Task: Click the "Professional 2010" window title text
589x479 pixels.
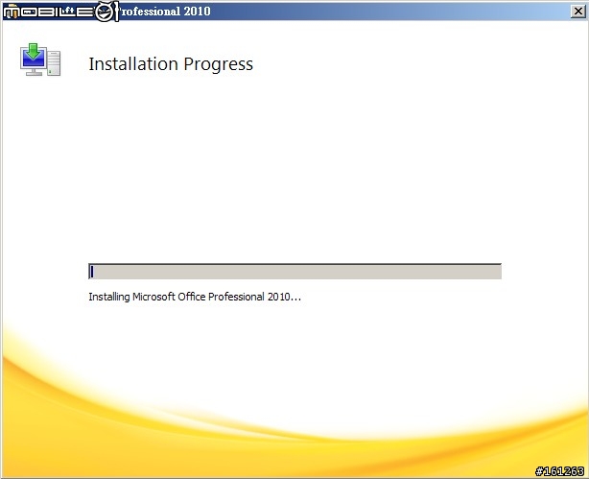Action: click(x=165, y=12)
